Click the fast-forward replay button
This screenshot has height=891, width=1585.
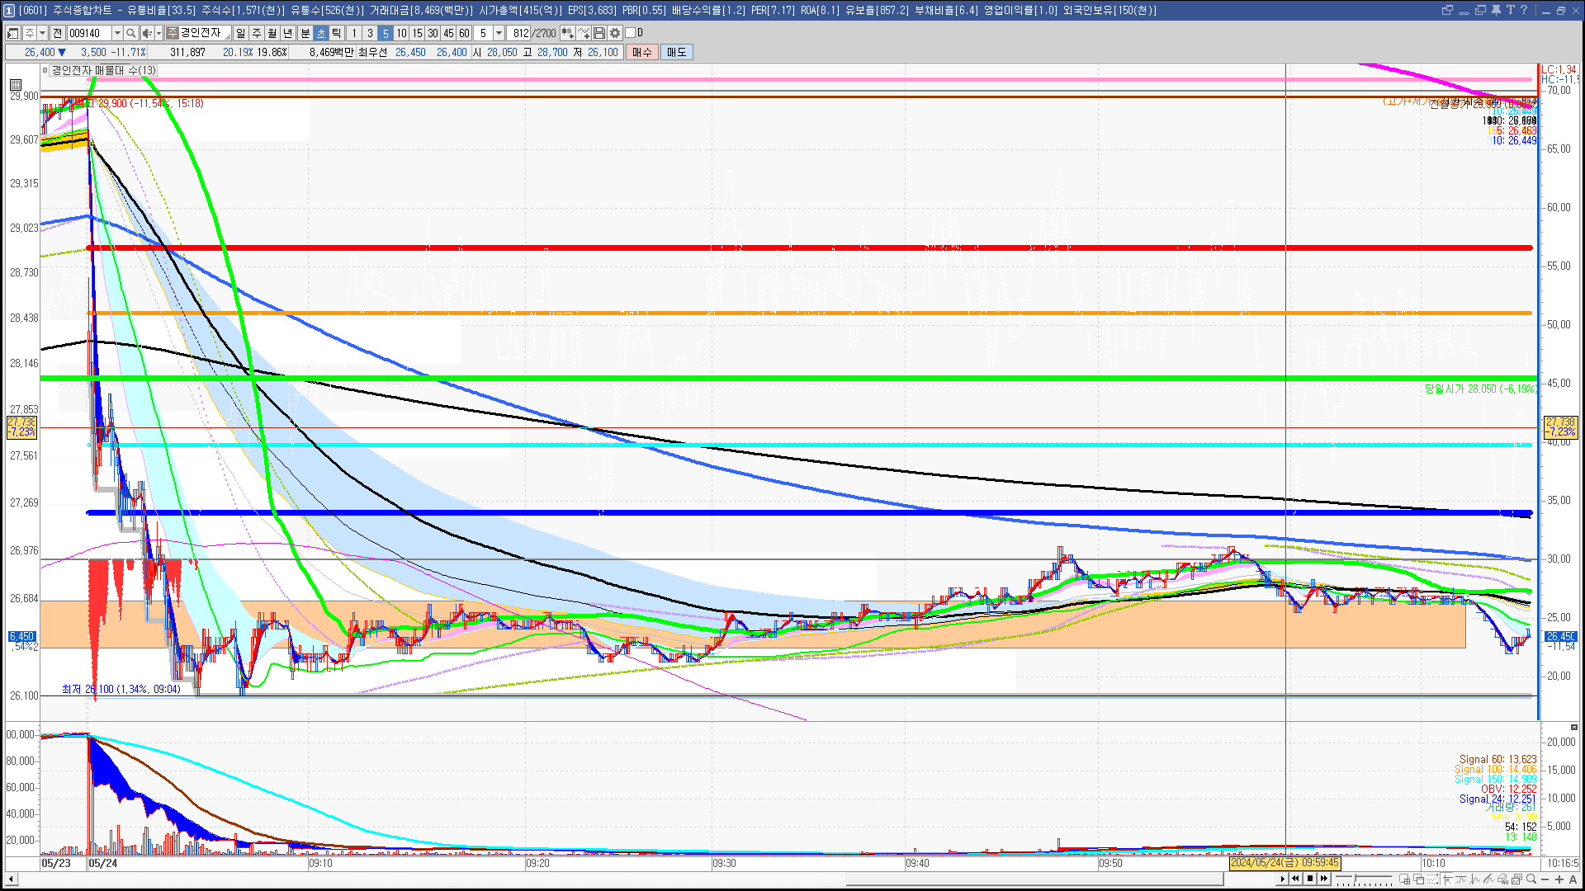click(1324, 879)
